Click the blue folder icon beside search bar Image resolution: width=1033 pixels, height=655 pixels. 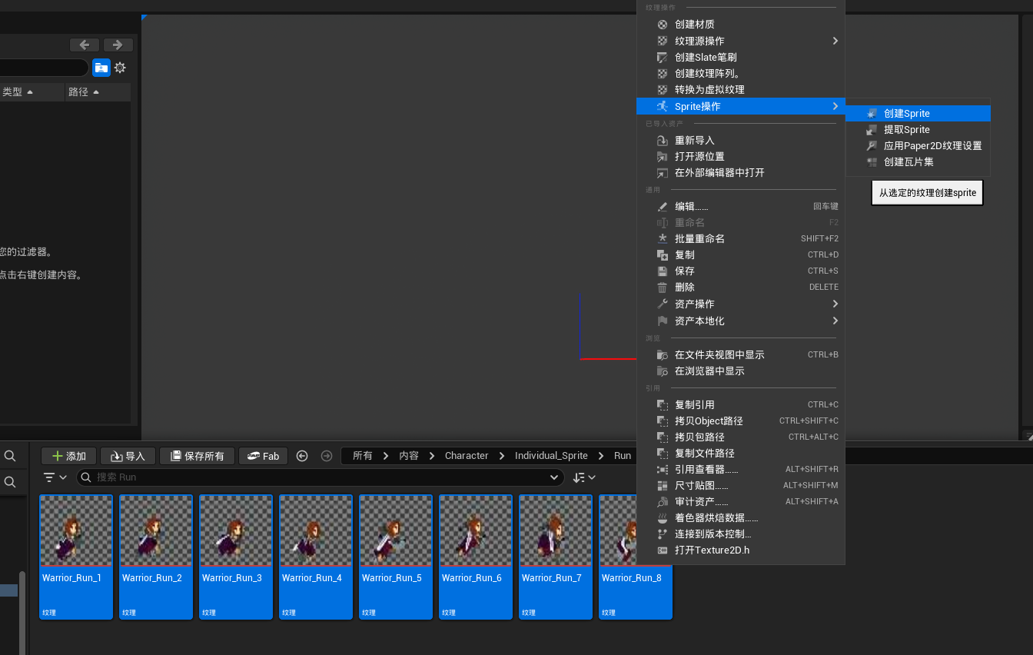click(x=101, y=68)
